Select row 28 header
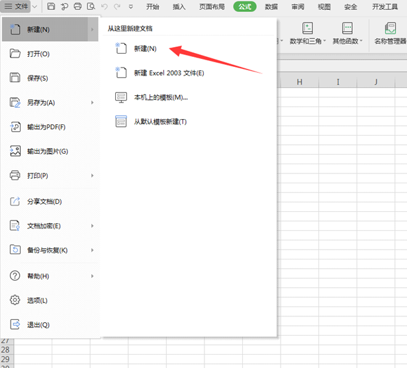 point(5,349)
